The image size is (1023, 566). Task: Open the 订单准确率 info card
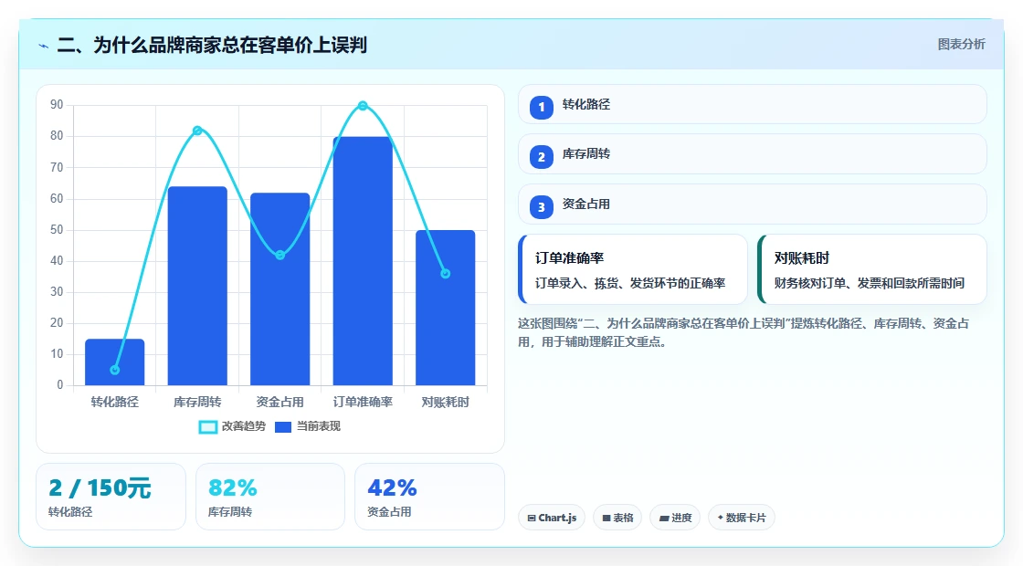tap(633, 269)
